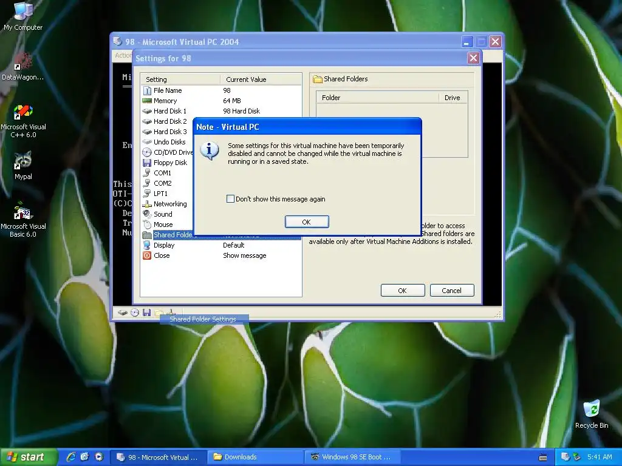
Task: Select the Floppy Disk setting icon
Action: 147,163
